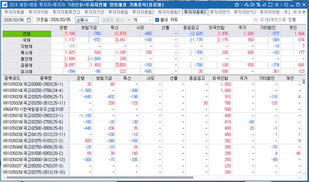Image resolution: width=309 pixels, height=182 pixels.
Task: Open the 순매수 dropdown
Action: 87,20
